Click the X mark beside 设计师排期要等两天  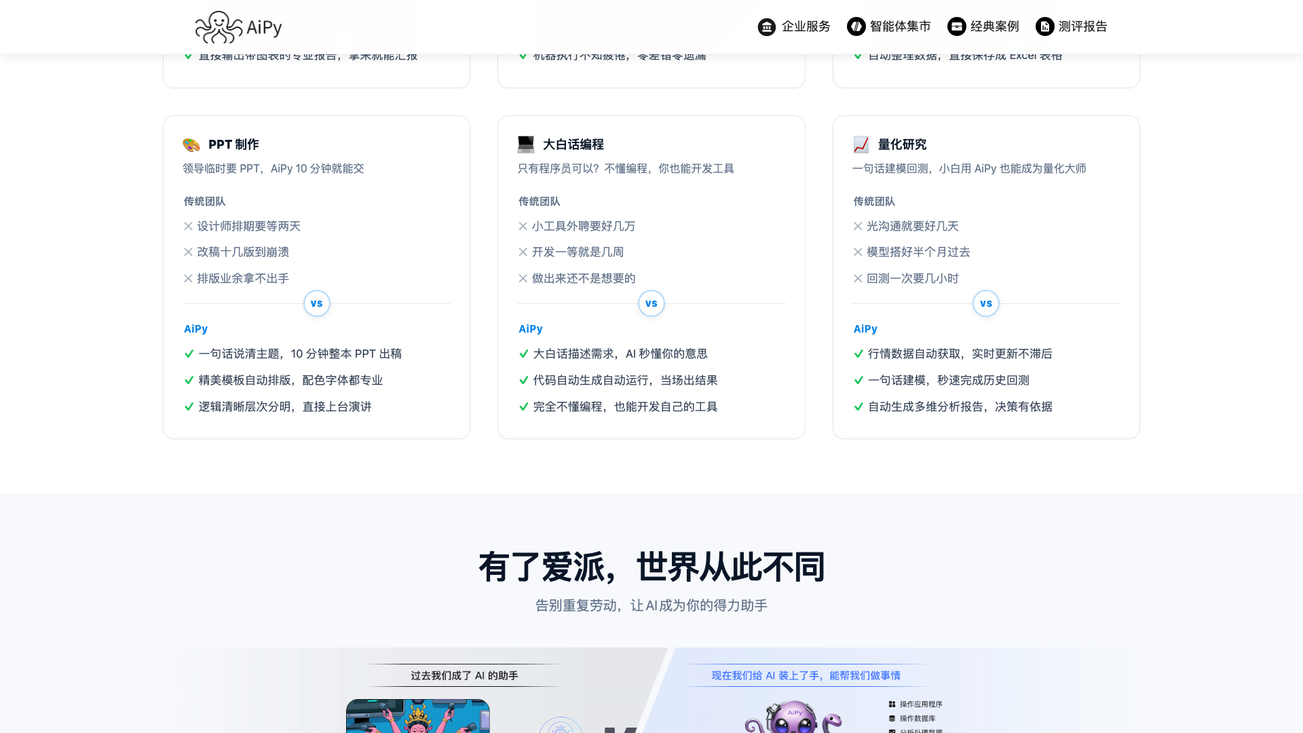189,226
